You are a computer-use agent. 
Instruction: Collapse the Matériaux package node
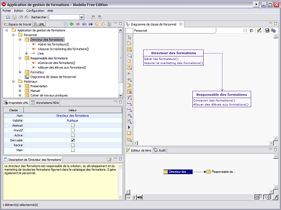click(13, 82)
